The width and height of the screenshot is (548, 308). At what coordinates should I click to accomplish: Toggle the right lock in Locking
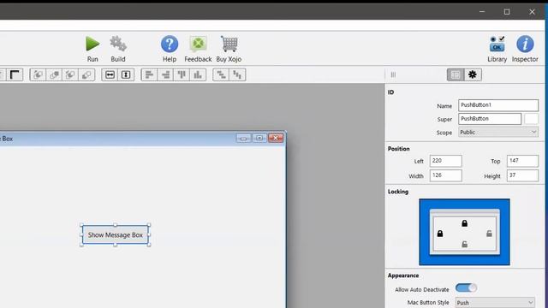[x=489, y=234]
